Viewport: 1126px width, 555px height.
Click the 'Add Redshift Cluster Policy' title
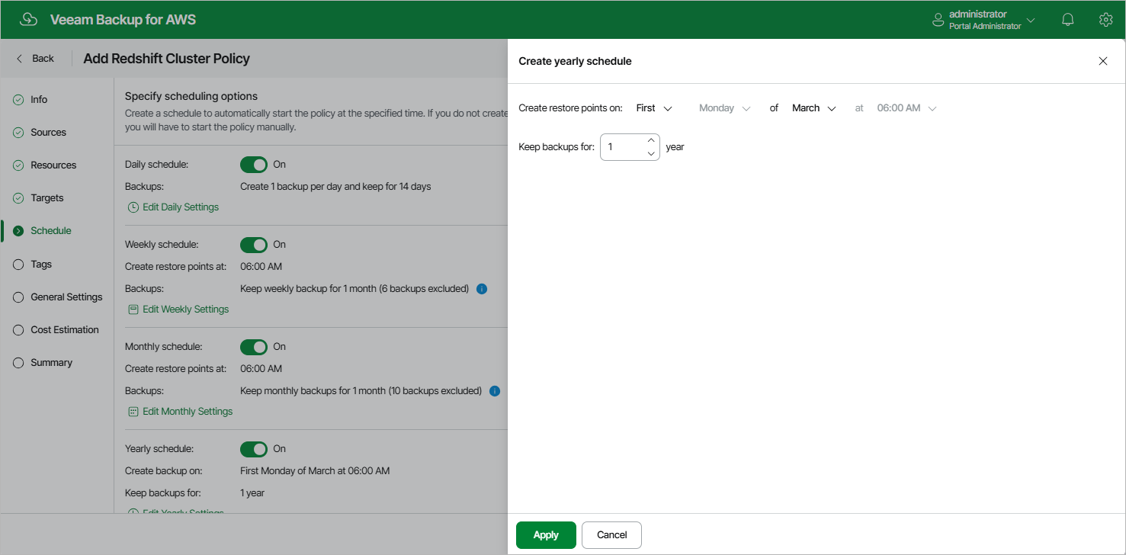(x=166, y=59)
